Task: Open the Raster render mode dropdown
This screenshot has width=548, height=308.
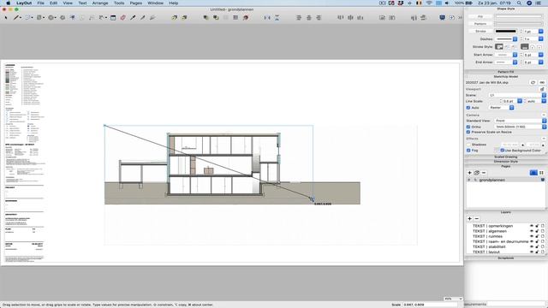Action: coord(502,108)
